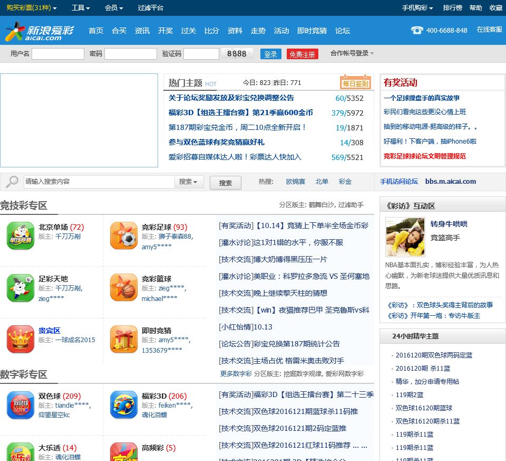Image resolution: width=506 pixels, height=461 pixels.
Task: Click the 每日签到 daily check-in badge
Action: (x=355, y=82)
